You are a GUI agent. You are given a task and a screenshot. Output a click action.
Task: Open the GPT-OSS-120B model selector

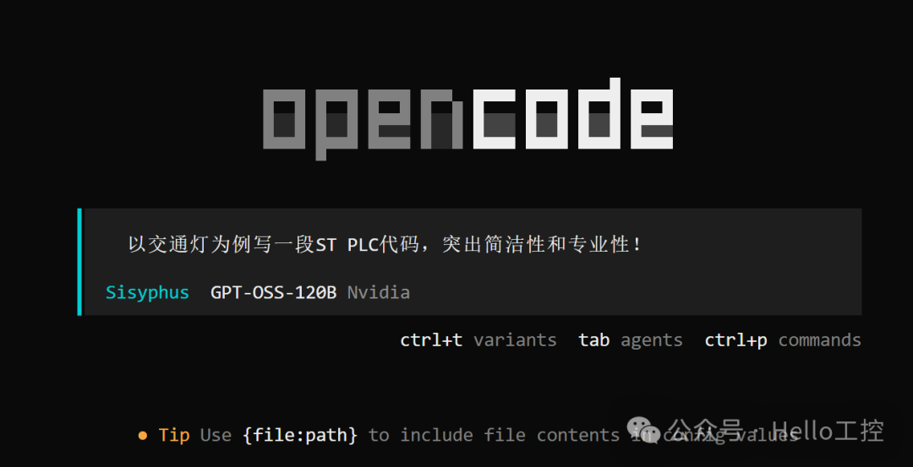click(x=273, y=292)
